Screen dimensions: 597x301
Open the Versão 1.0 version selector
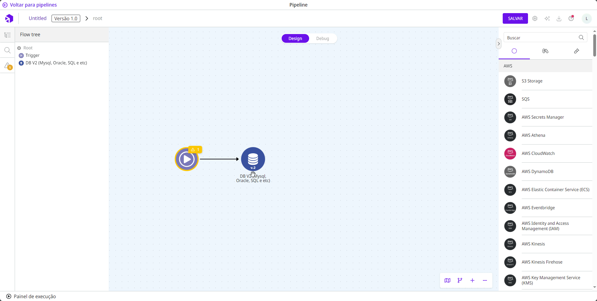click(x=66, y=18)
